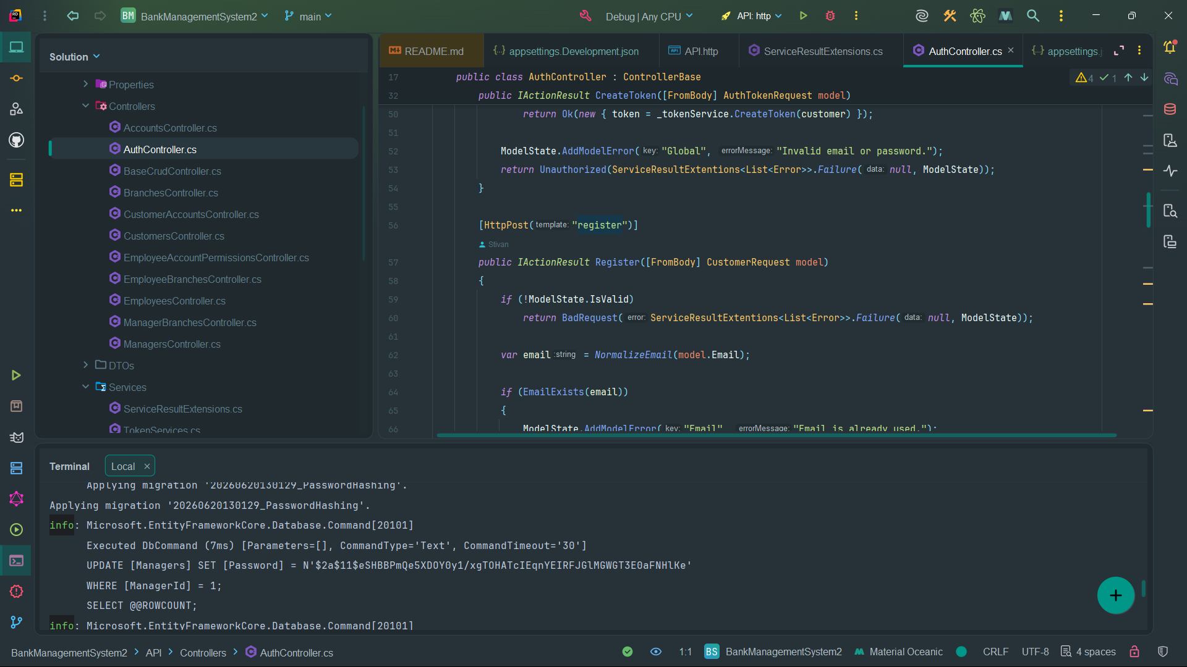Expand the Properties folder

pos(86,84)
